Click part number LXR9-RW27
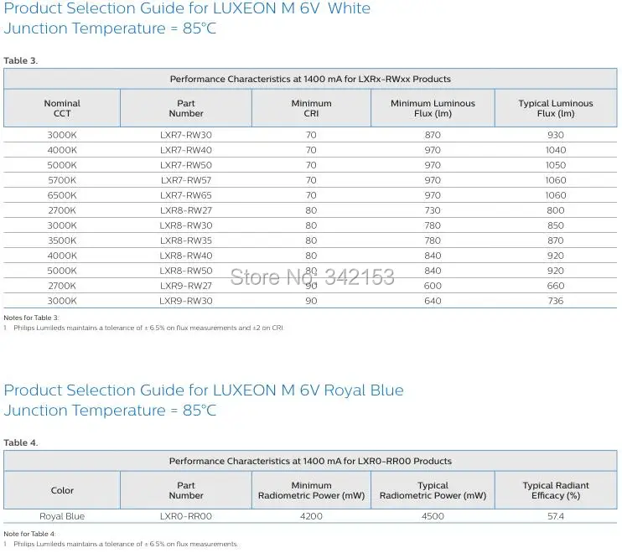Viewport: 622px width, 553px height. (185, 286)
